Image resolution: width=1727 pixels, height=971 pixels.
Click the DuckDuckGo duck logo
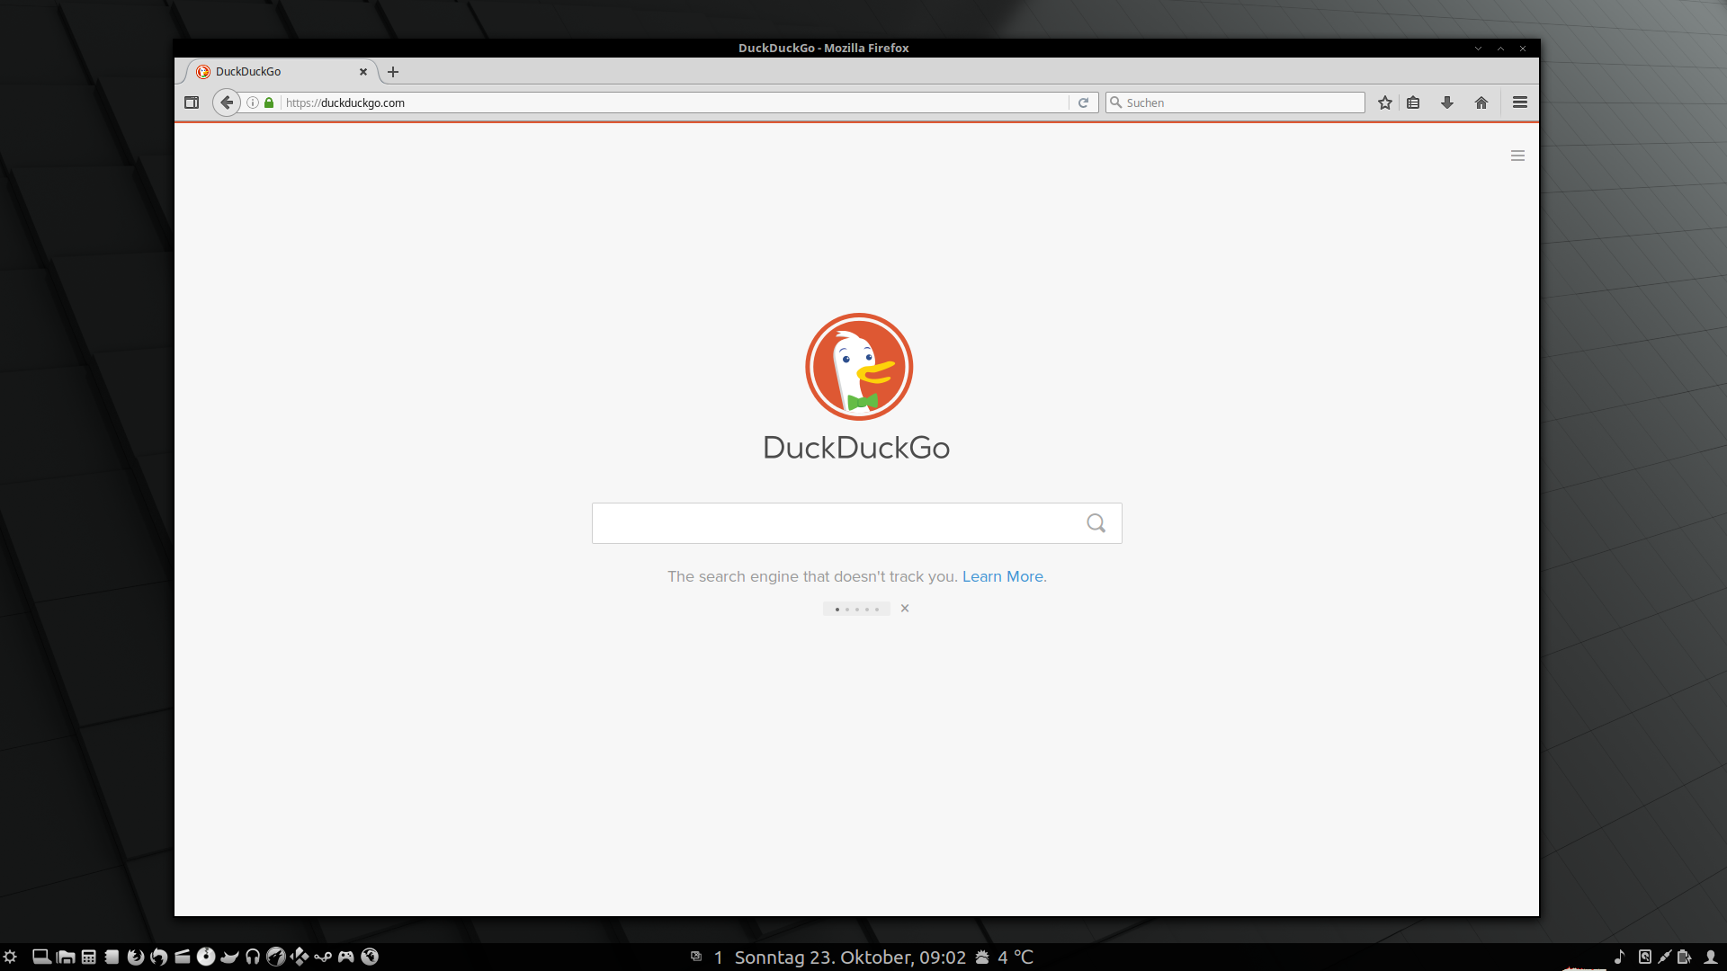pyautogui.click(x=859, y=367)
